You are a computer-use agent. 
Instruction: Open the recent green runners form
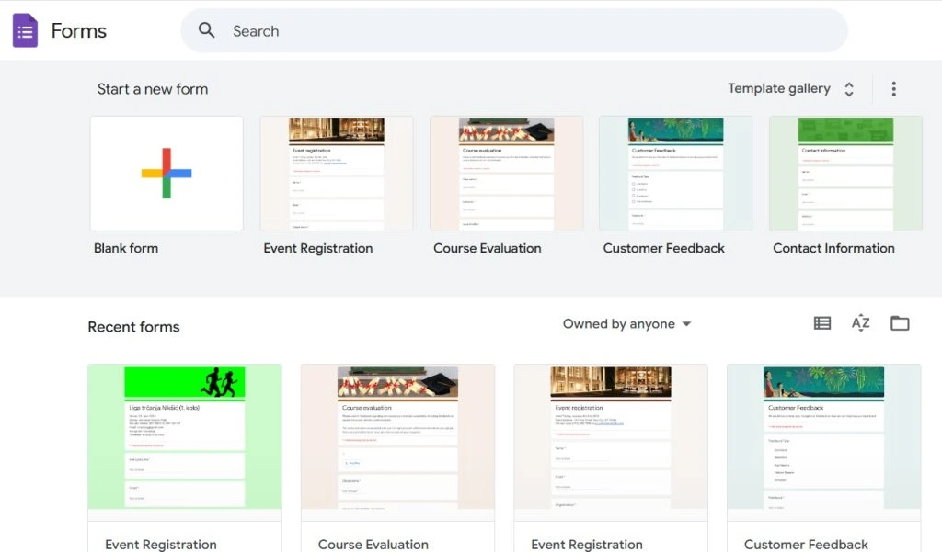pos(185,436)
